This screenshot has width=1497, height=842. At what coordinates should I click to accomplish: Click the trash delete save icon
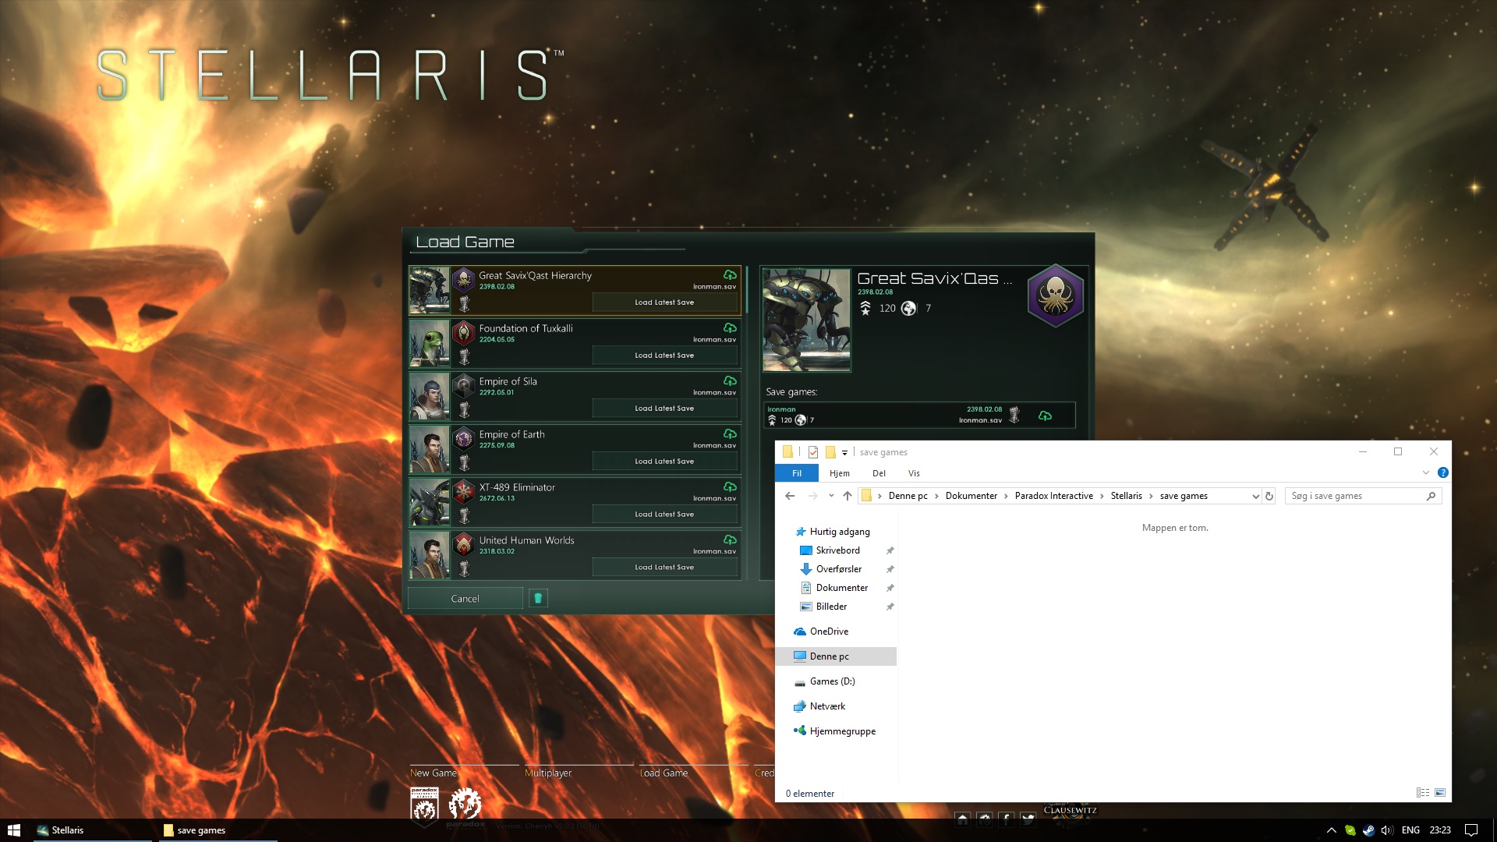pyautogui.click(x=538, y=598)
